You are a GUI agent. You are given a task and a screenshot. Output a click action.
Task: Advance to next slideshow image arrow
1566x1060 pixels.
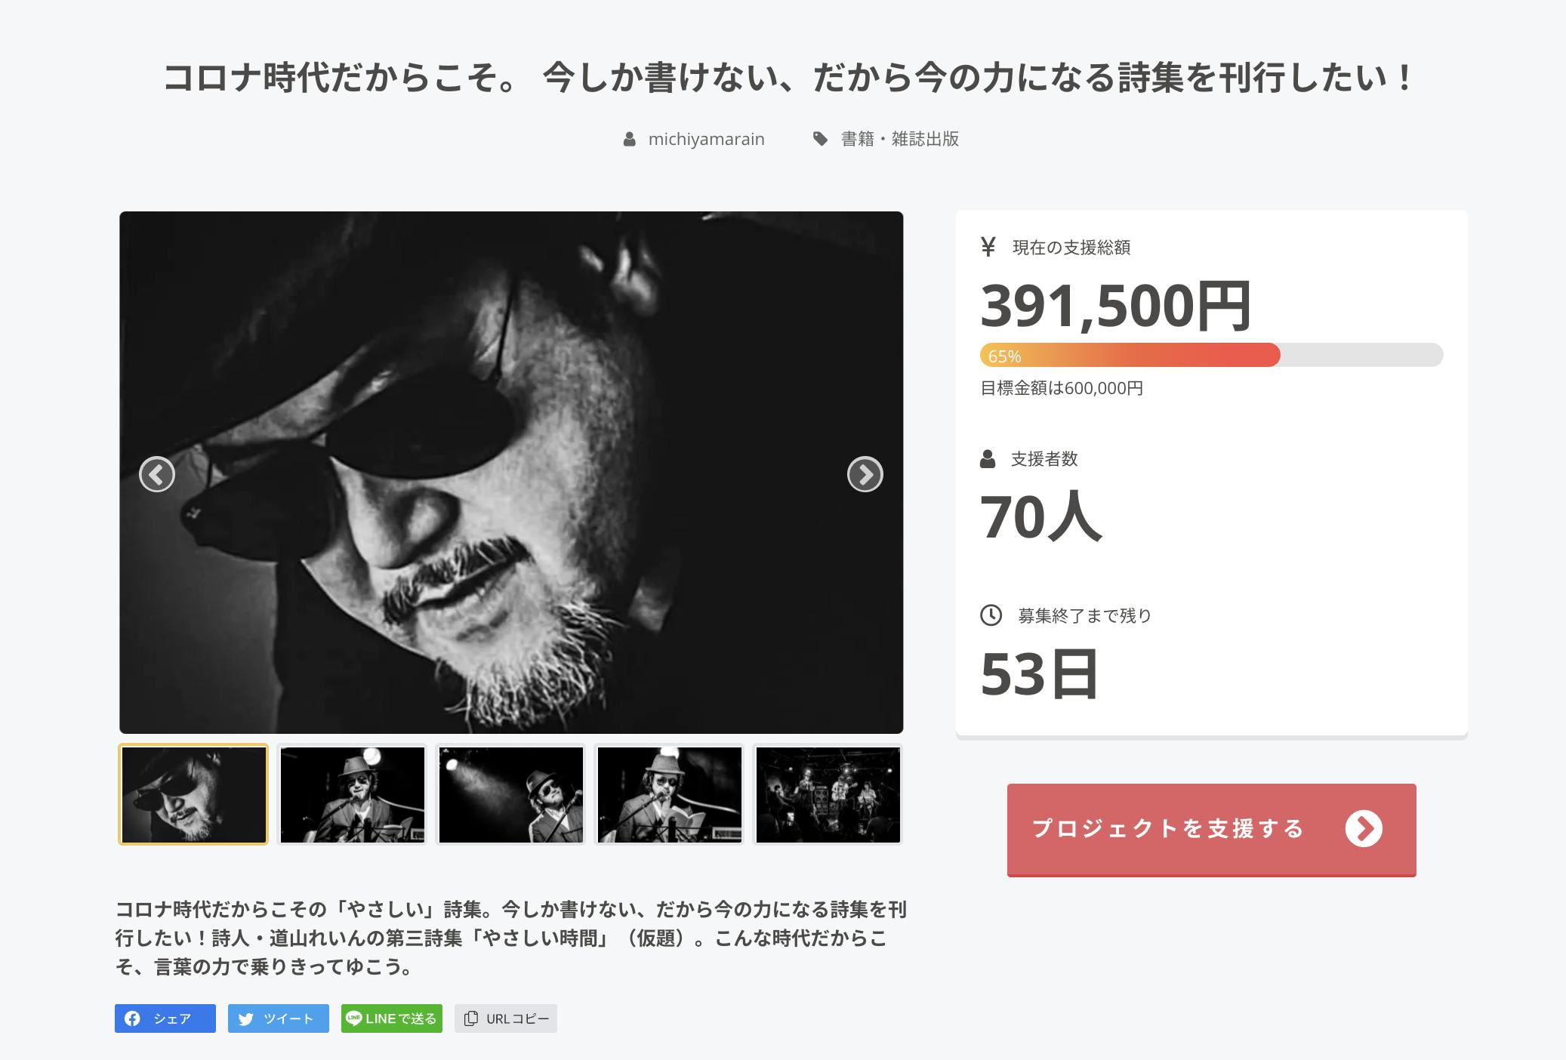coord(865,474)
